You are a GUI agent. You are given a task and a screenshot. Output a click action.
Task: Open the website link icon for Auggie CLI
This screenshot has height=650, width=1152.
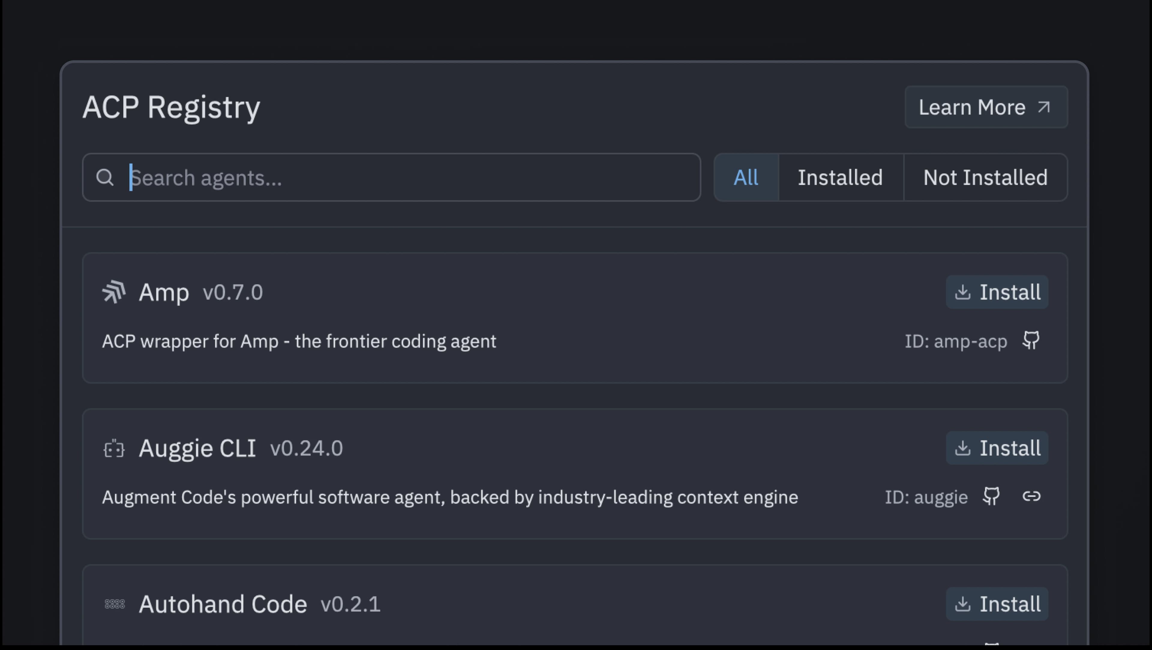coord(1031,497)
